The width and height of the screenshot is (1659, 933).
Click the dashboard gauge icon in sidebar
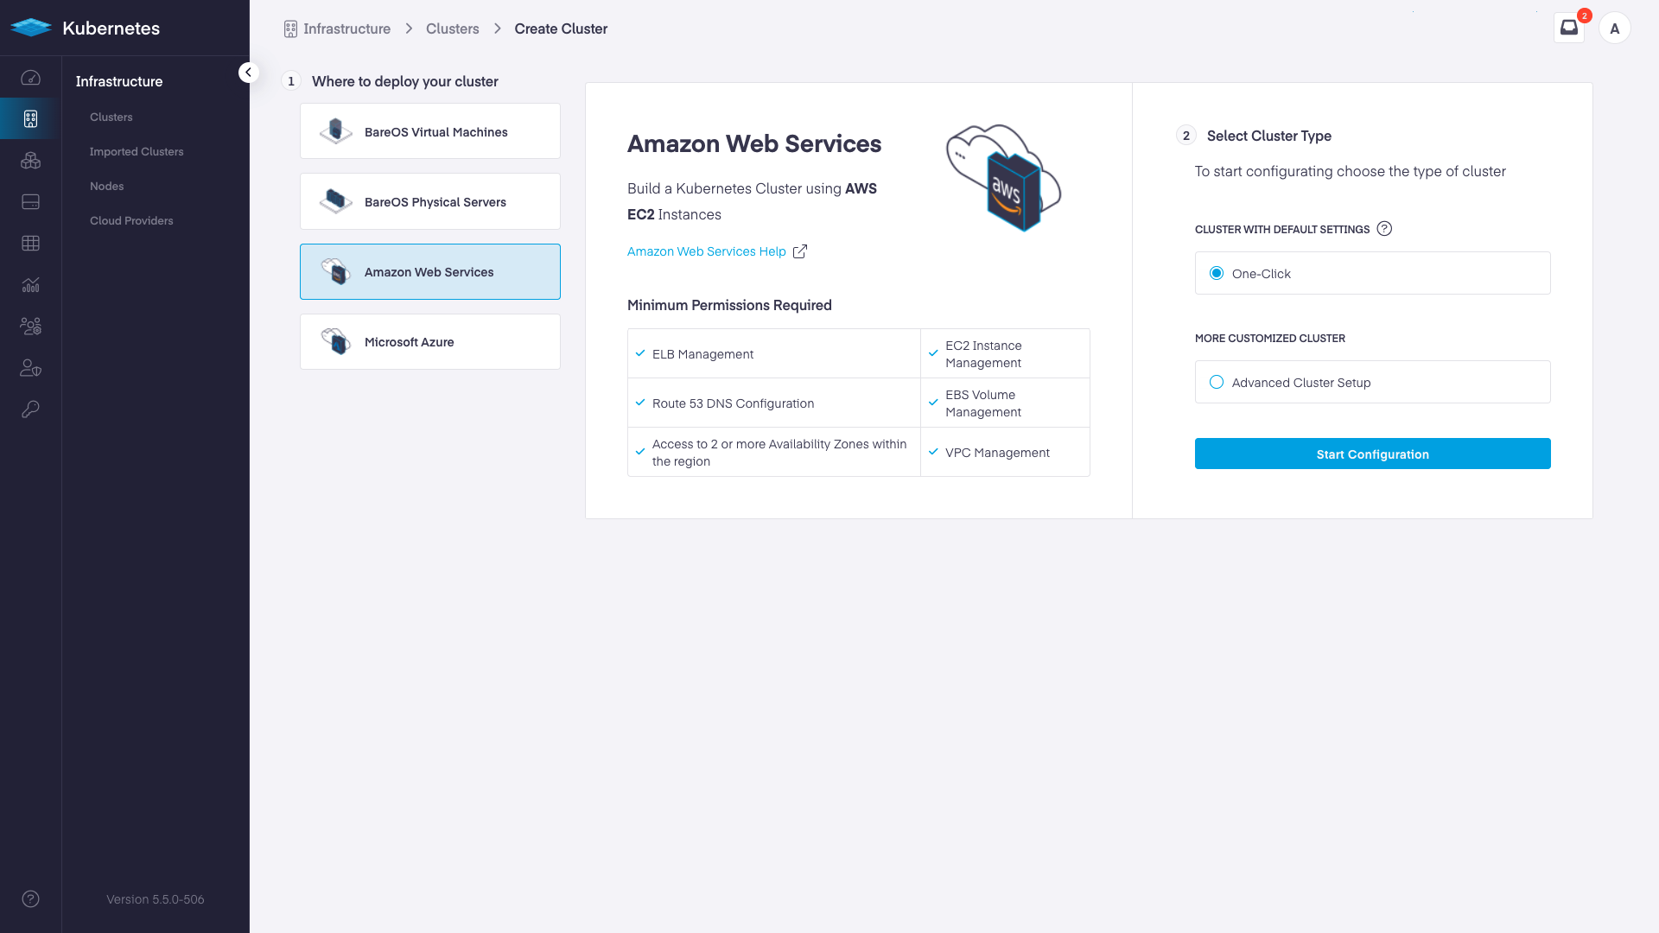(30, 78)
